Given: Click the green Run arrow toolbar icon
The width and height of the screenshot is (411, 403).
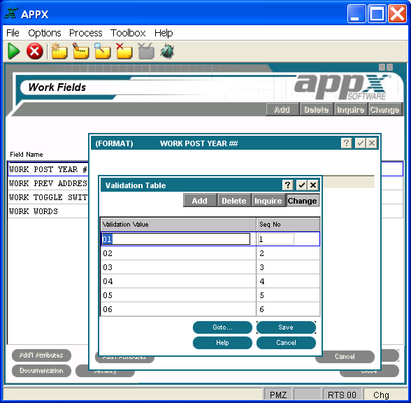Looking at the screenshot, I should pyautogui.click(x=14, y=51).
